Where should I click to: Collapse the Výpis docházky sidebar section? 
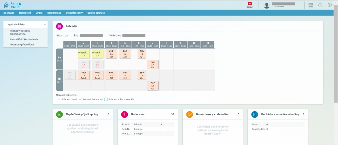pos(45,25)
